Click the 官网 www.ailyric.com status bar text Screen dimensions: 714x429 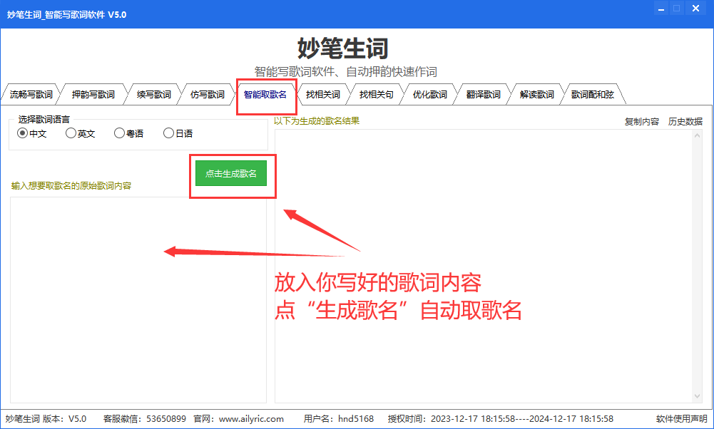pos(239,418)
